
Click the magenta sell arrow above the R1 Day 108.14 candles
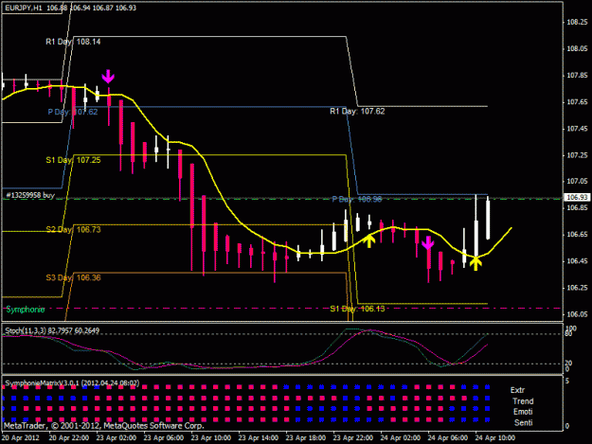click(x=108, y=76)
